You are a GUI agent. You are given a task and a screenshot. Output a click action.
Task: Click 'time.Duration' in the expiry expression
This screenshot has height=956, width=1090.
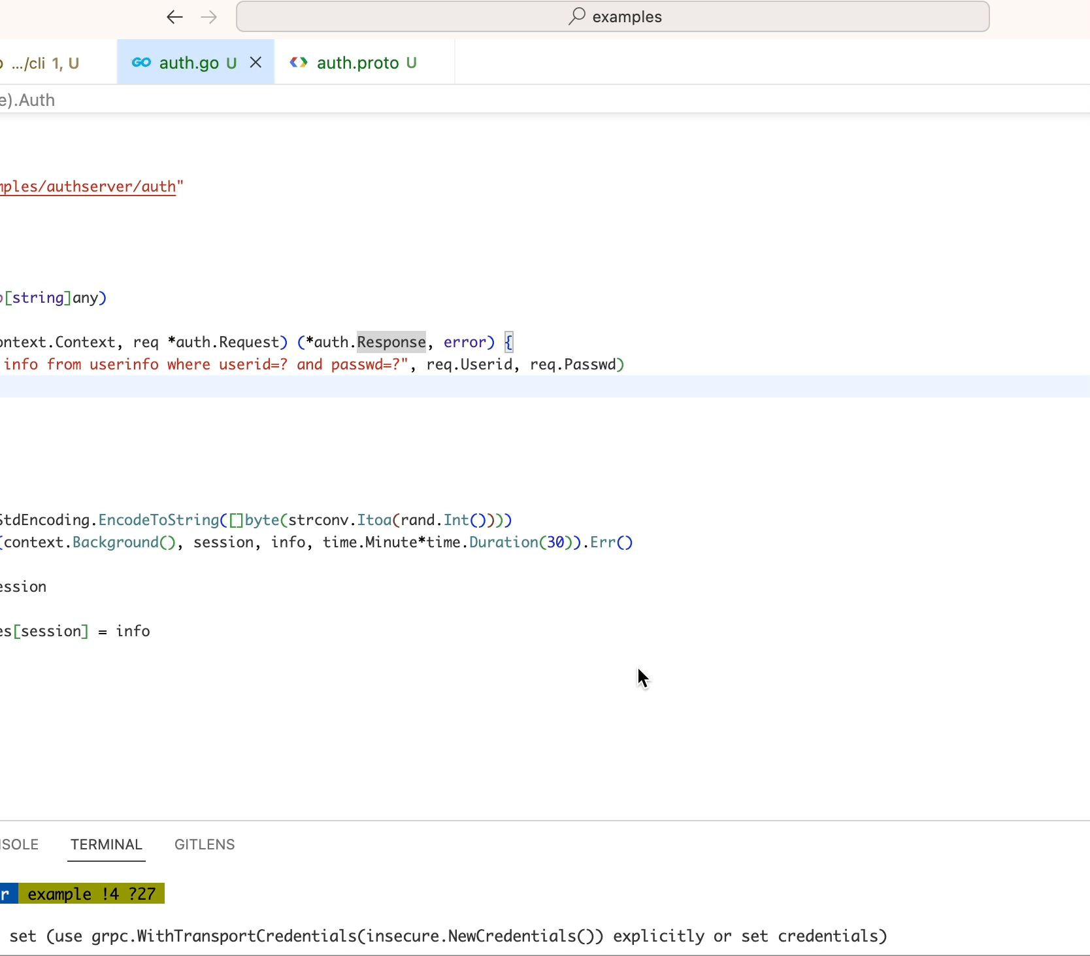(482, 543)
